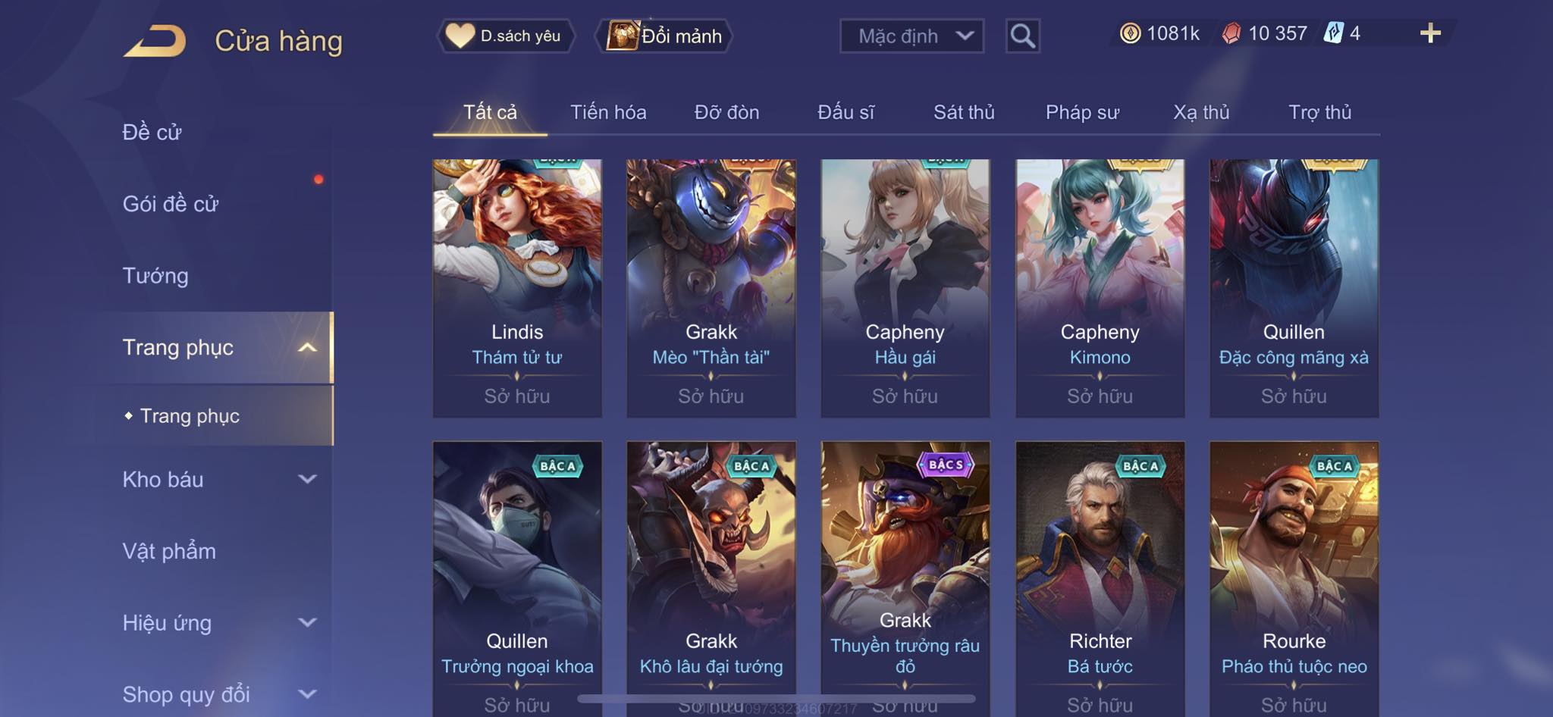Screen dimensions: 1553x717
Task: Select Lindis Thám tử tư skin card
Action: pyautogui.click(x=517, y=288)
